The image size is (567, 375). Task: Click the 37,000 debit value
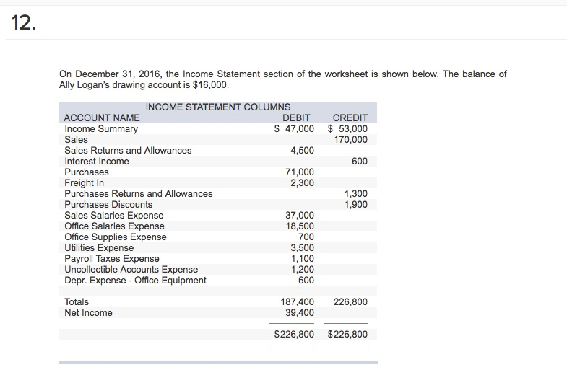pyautogui.click(x=300, y=216)
